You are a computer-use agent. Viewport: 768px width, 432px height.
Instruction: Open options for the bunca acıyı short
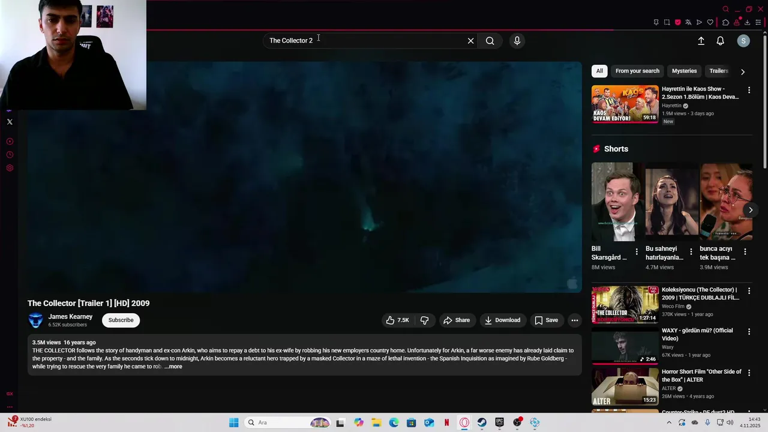[745, 252]
